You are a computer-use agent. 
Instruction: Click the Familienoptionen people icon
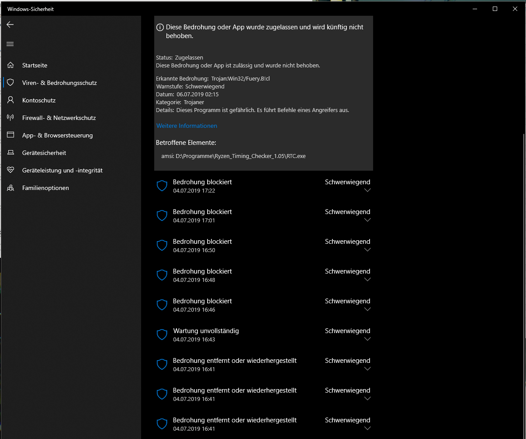pyautogui.click(x=11, y=188)
